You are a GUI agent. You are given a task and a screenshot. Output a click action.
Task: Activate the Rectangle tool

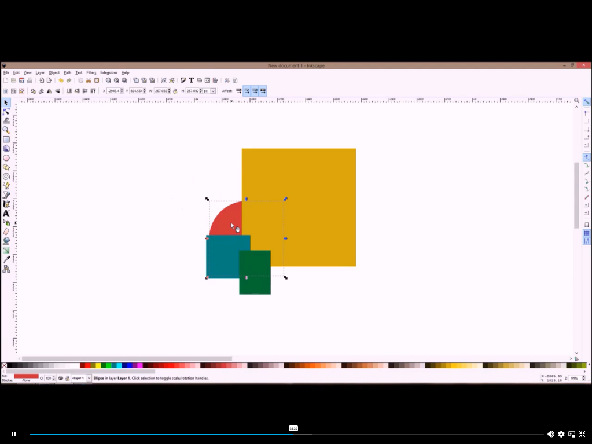tap(6, 139)
